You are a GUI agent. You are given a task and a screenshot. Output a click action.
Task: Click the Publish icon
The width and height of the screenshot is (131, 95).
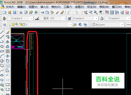31,13
